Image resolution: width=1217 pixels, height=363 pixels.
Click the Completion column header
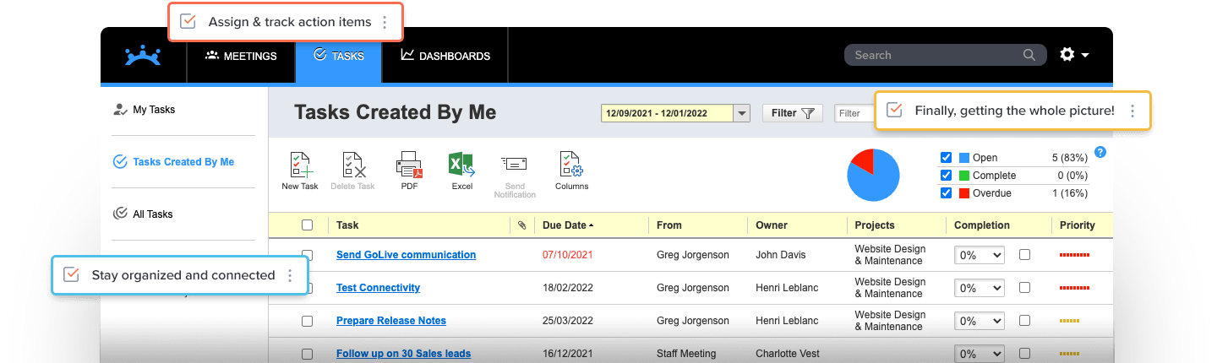point(982,225)
